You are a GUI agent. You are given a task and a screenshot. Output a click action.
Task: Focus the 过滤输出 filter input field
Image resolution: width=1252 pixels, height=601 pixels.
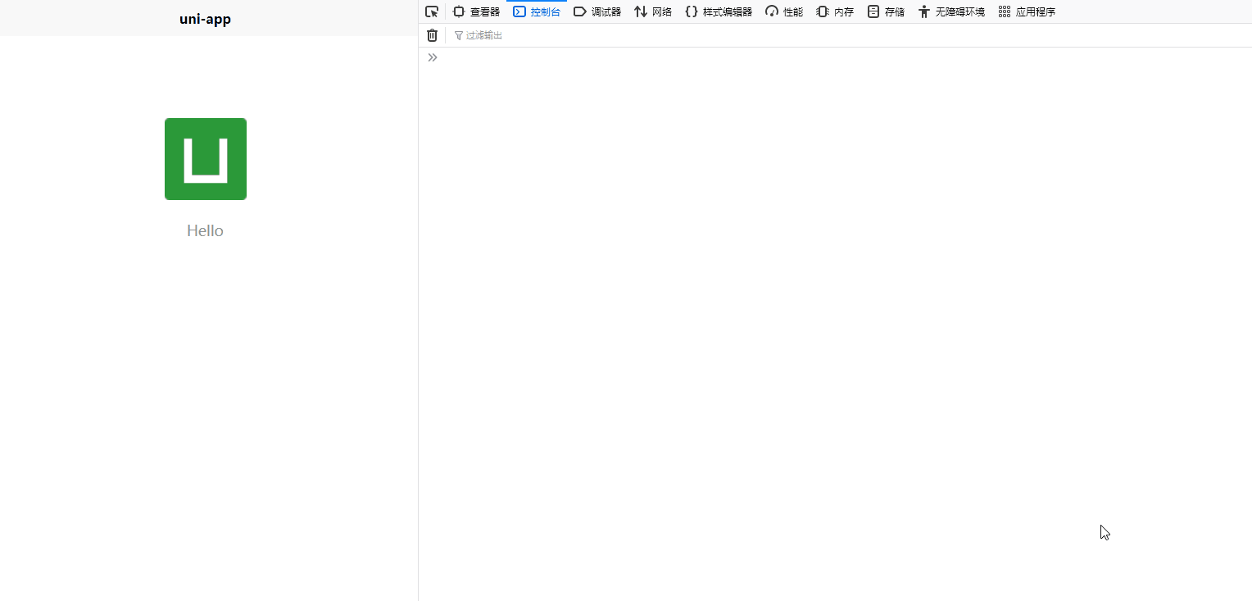click(850, 35)
